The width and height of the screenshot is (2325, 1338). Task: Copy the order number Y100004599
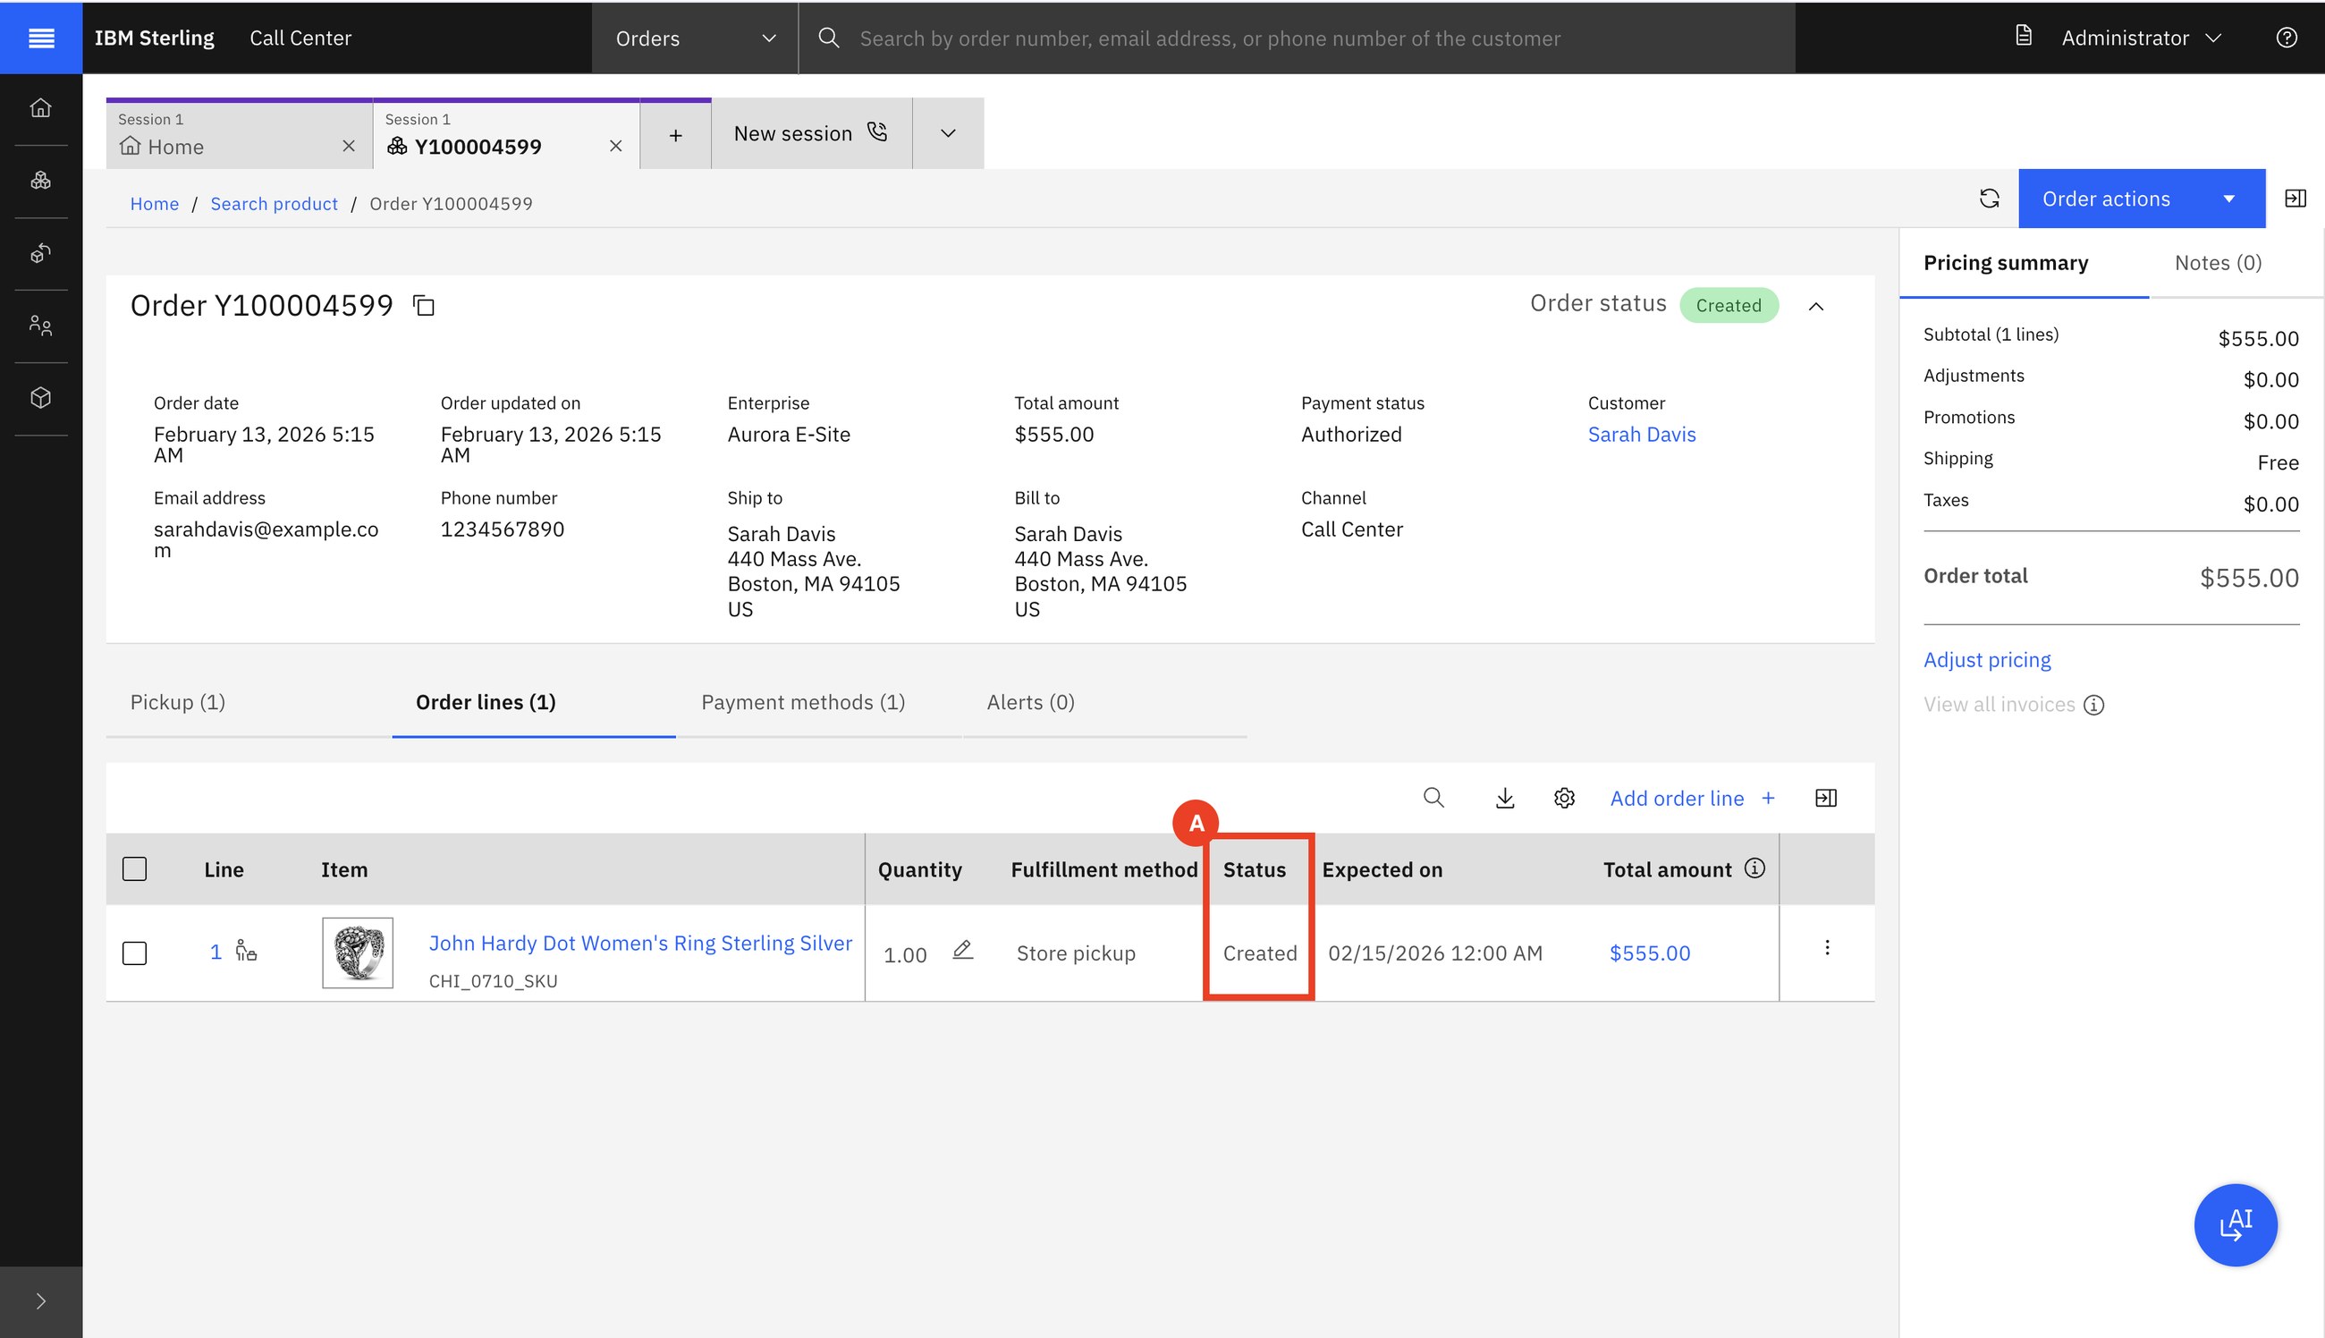point(424,306)
